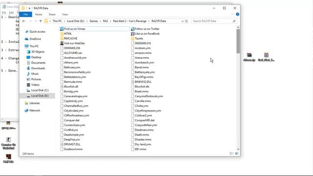Select the DRVMGT.DLL file icon
The image size is (313, 176).
click(x=62, y=144)
